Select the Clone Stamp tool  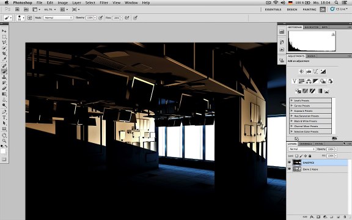(4, 77)
